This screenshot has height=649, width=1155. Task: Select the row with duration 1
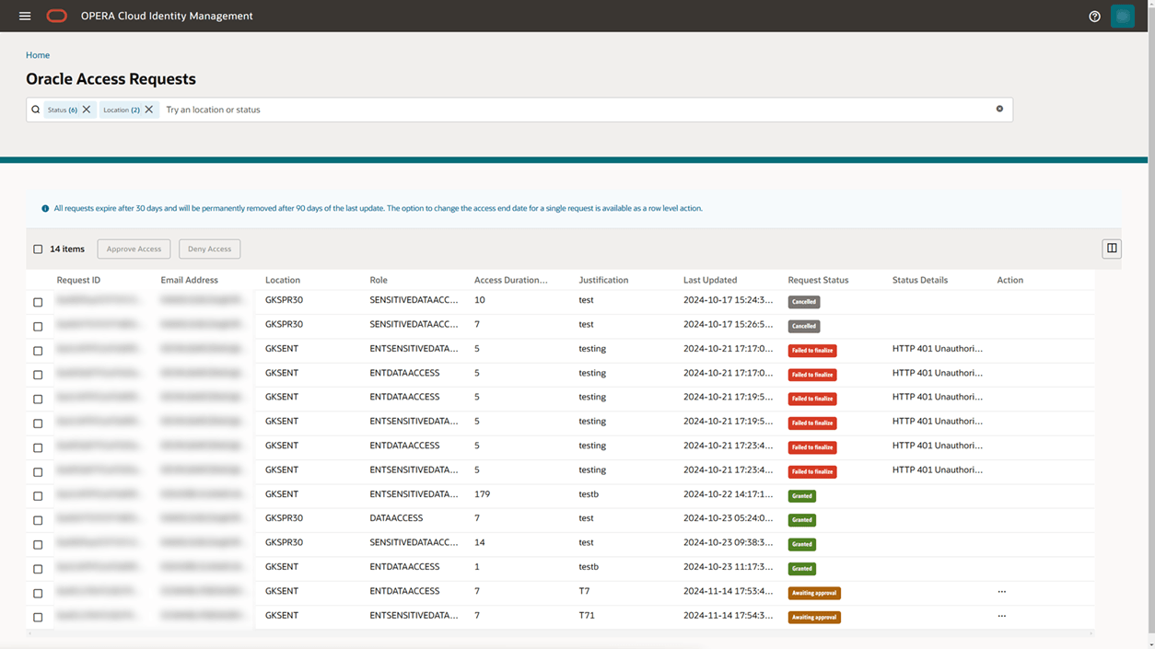[x=38, y=568]
